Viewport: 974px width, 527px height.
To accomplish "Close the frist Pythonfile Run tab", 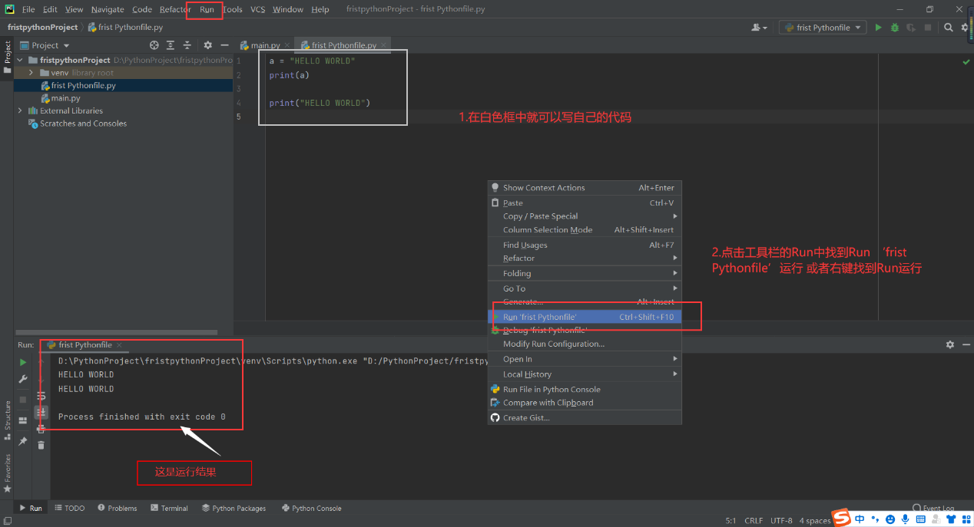I will [x=118, y=345].
